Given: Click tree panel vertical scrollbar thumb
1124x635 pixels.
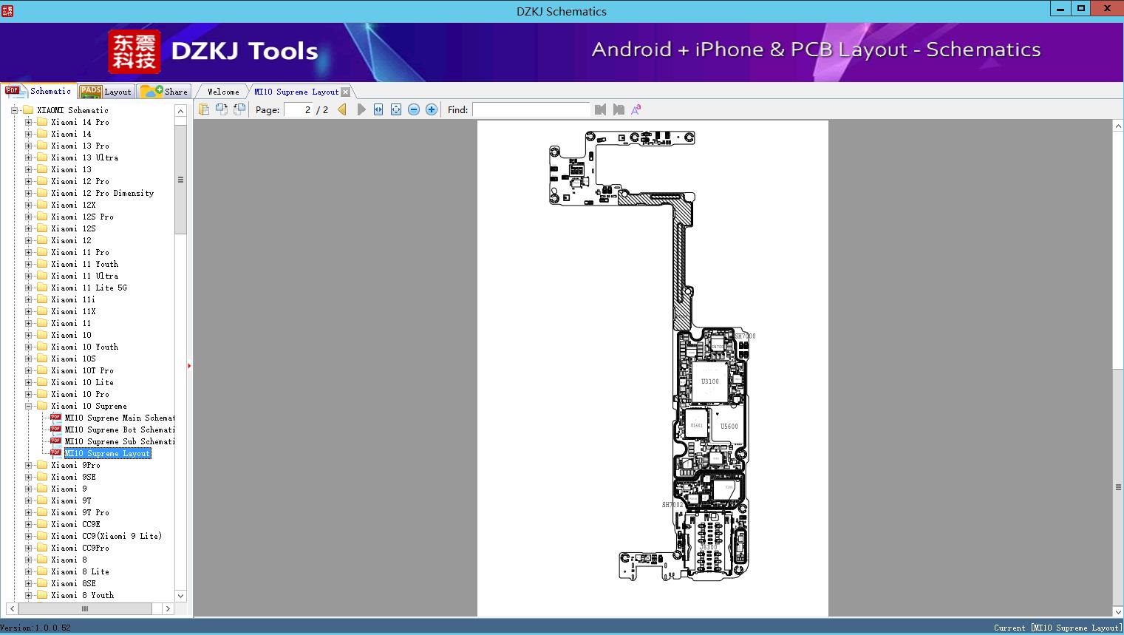Looking at the screenshot, I should (x=180, y=179).
